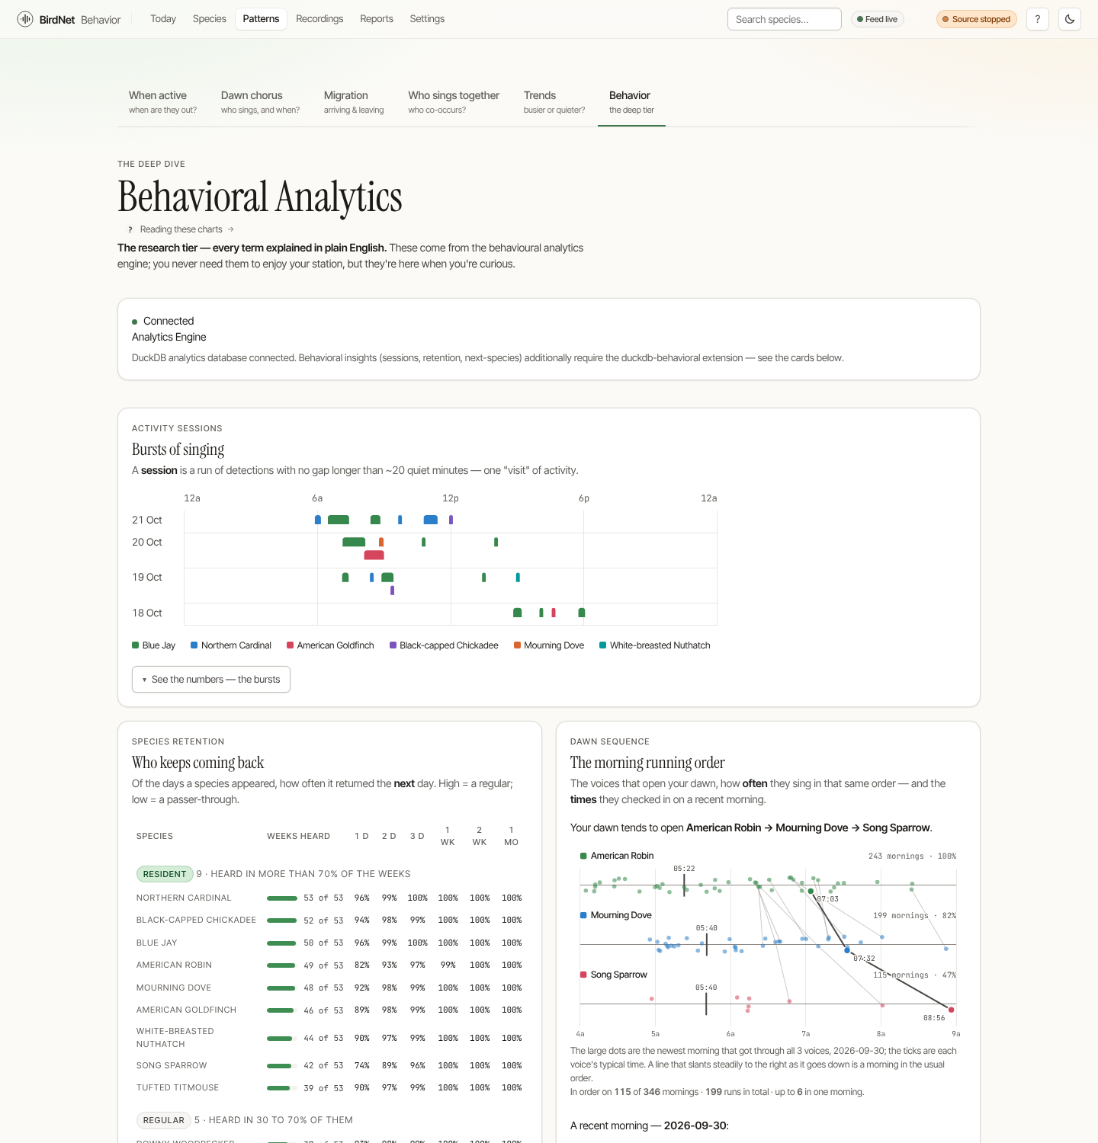Click the American Robin dawn chart label
Image resolution: width=1098 pixels, height=1143 pixels.
click(622, 856)
